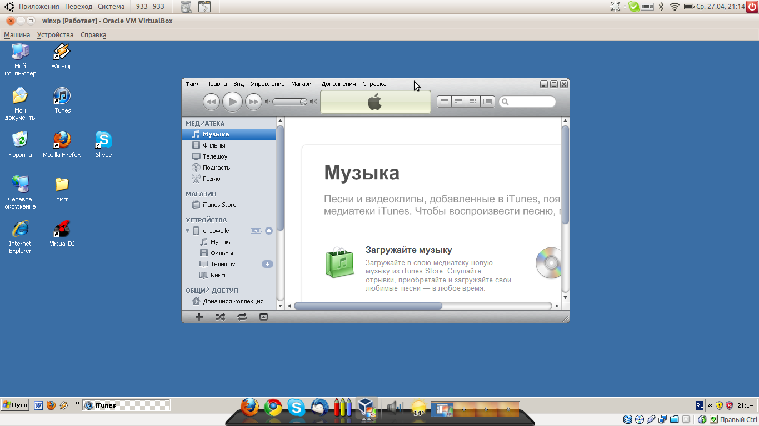Viewport: 759px width, 426px height.
Task: Select Фильмы in the library sidebar
Action: click(229, 145)
